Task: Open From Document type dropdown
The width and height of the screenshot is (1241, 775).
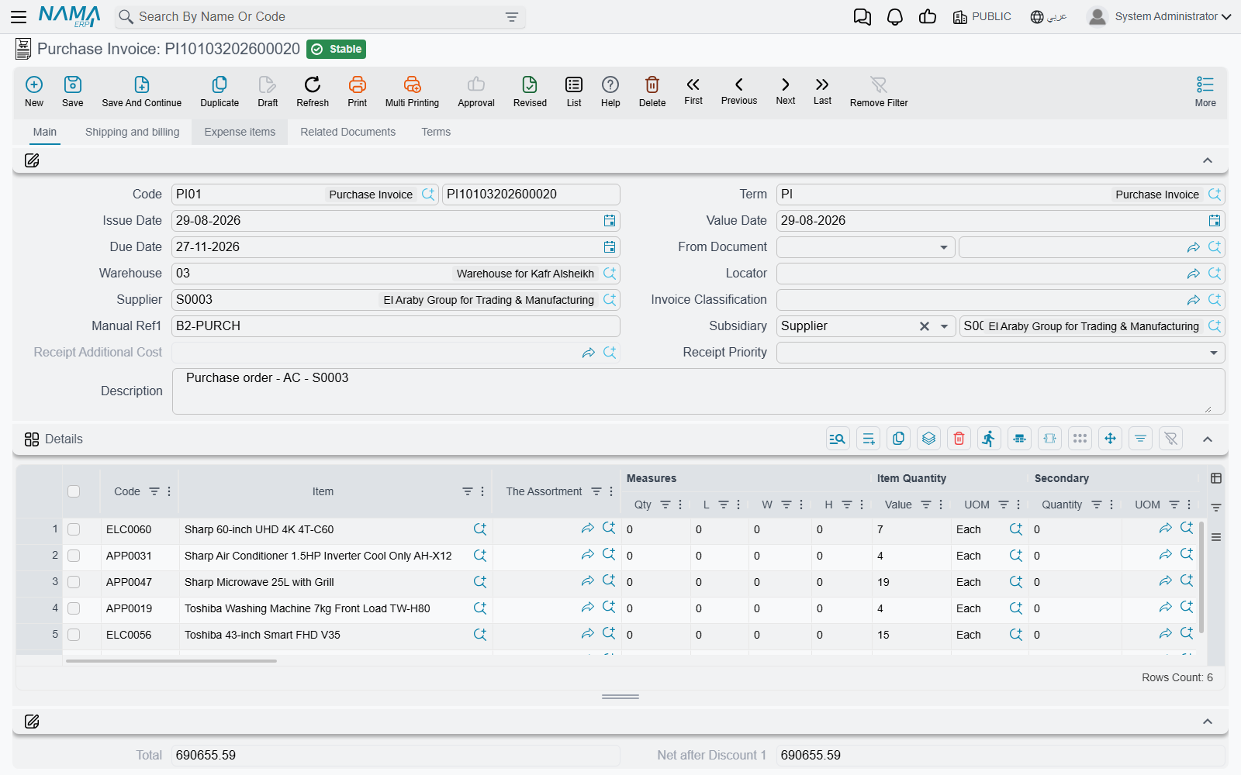Action: (x=944, y=247)
